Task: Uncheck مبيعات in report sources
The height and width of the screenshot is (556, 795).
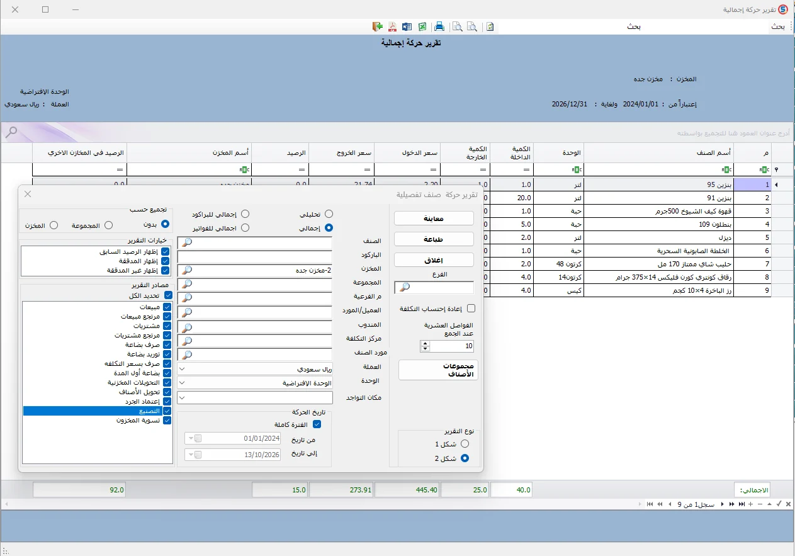Action: tap(167, 307)
